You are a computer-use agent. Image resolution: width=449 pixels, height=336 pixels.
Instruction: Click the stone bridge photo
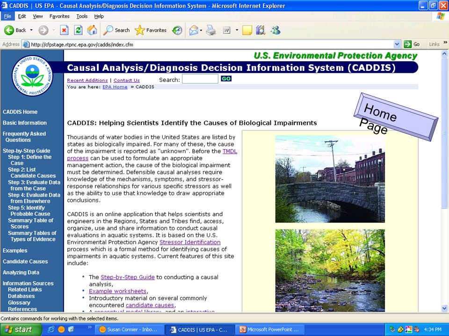click(x=330, y=179)
